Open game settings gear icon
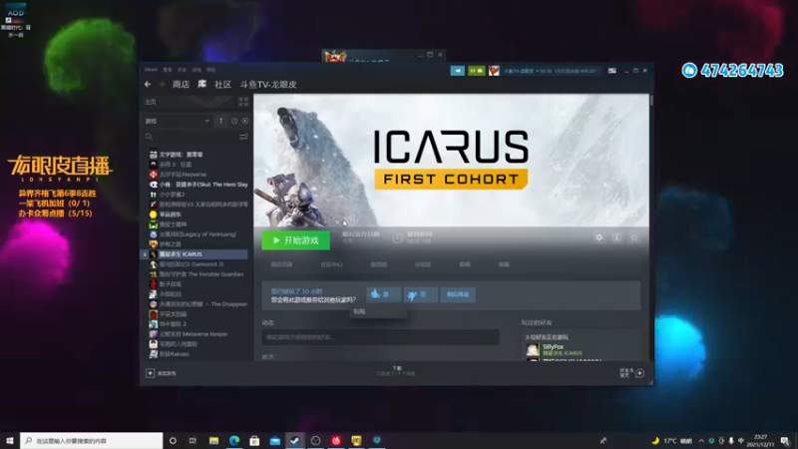 (599, 237)
